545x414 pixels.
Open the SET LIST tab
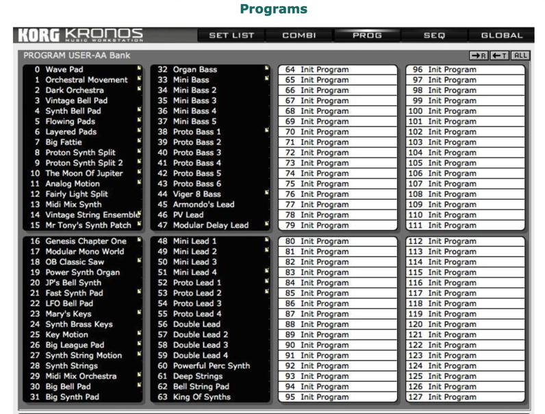[x=231, y=36]
